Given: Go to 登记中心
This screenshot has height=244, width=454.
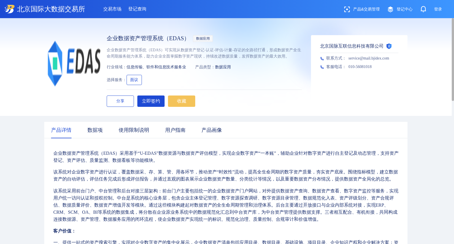Looking at the screenshot, I should (405, 9).
